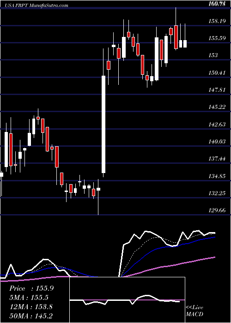The height and width of the screenshot is (323, 231).
Task: Click the 153 price axis label
Action: [213, 55]
